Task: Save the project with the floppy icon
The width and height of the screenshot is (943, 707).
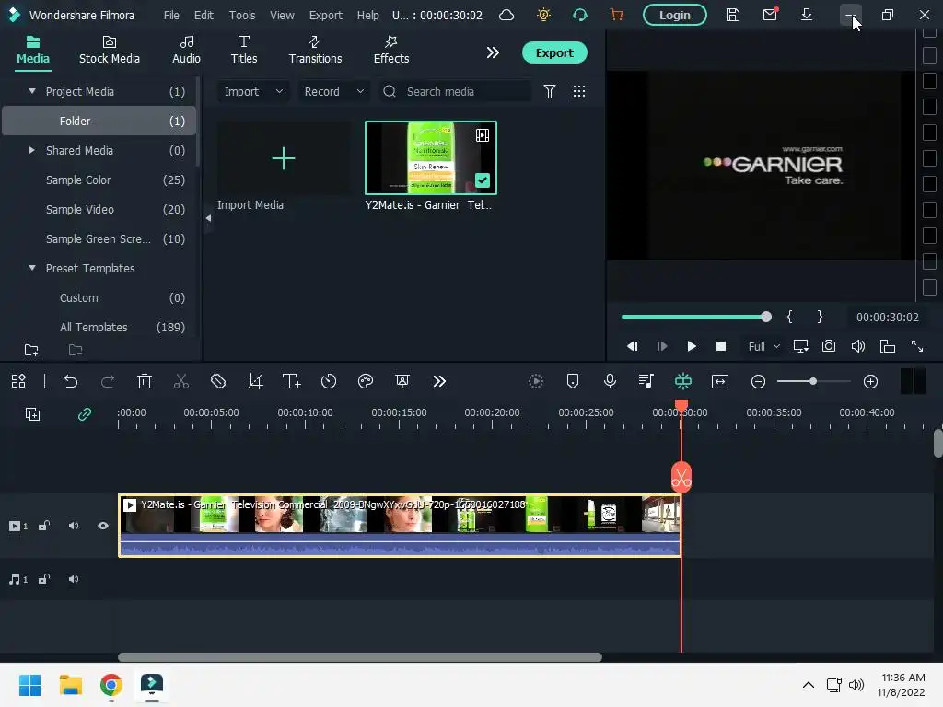Action: (732, 15)
